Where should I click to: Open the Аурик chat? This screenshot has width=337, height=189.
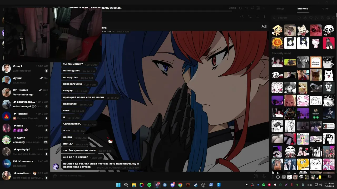[25, 80]
